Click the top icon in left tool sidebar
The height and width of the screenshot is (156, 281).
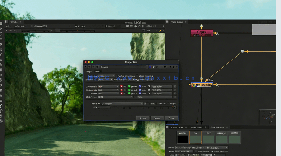point(1,24)
